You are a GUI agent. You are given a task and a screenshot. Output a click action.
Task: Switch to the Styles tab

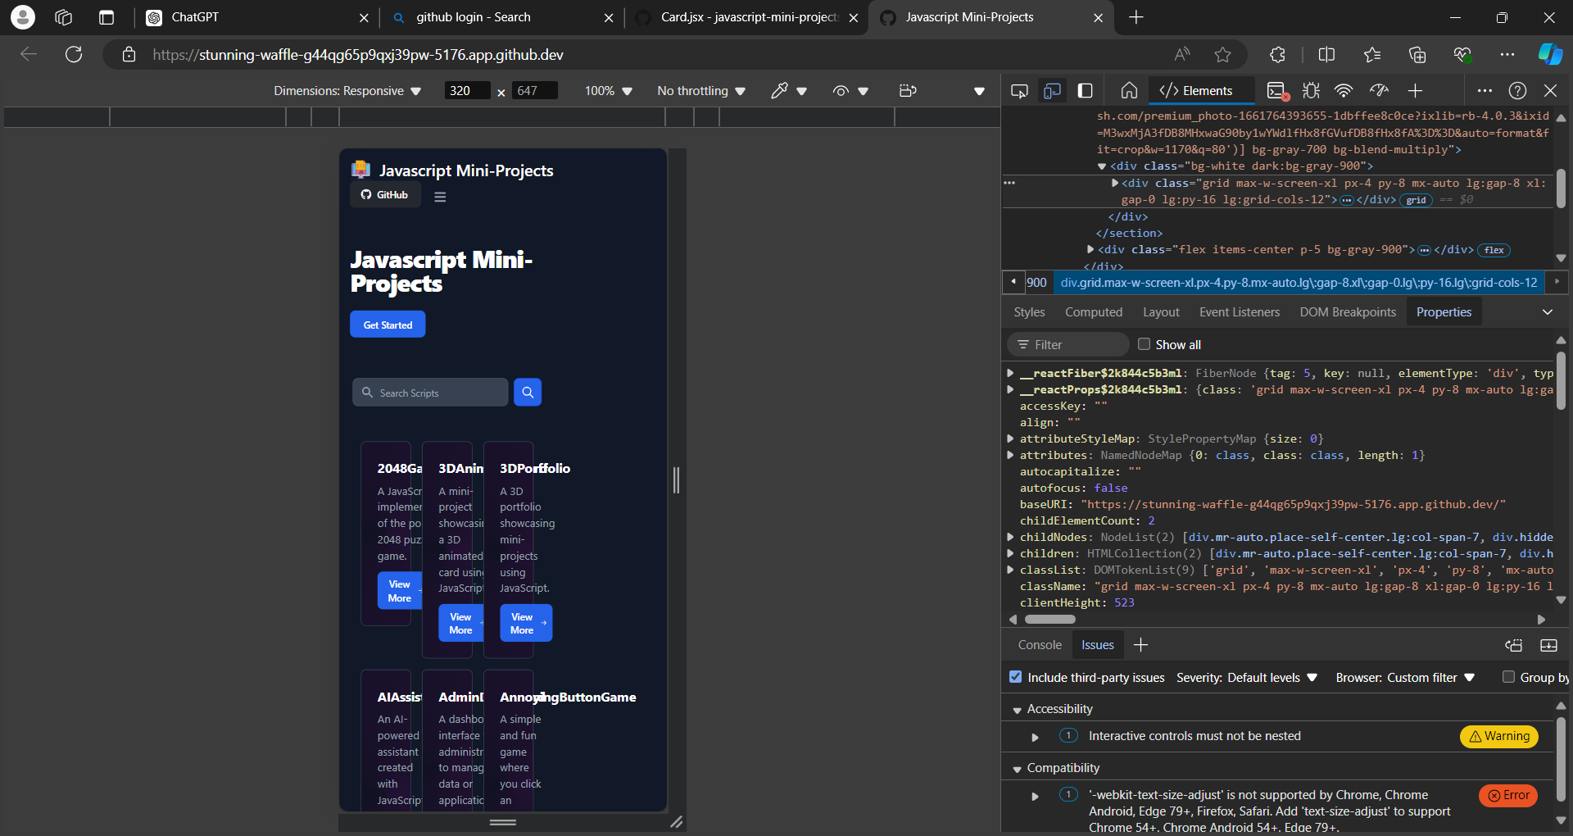(1029, 312)
